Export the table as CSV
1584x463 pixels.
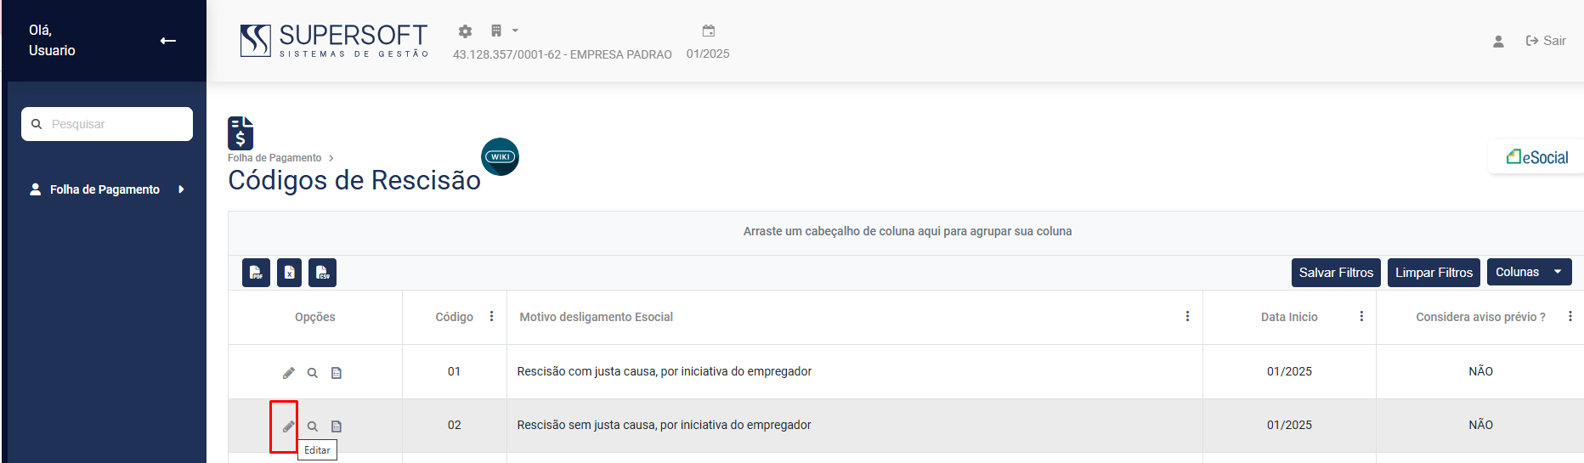(322, 273)
